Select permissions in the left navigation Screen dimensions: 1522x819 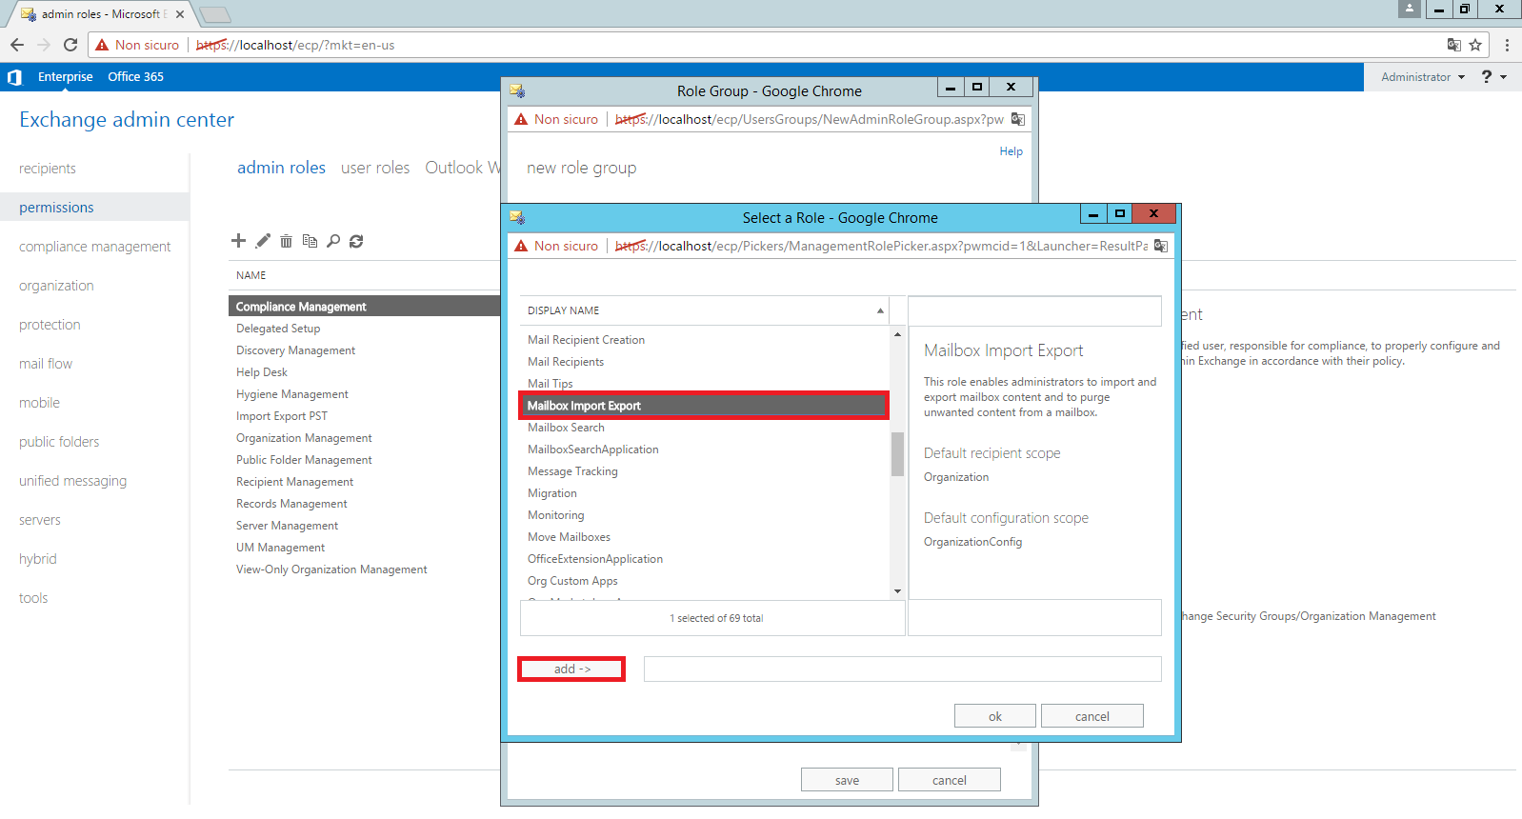56,208
